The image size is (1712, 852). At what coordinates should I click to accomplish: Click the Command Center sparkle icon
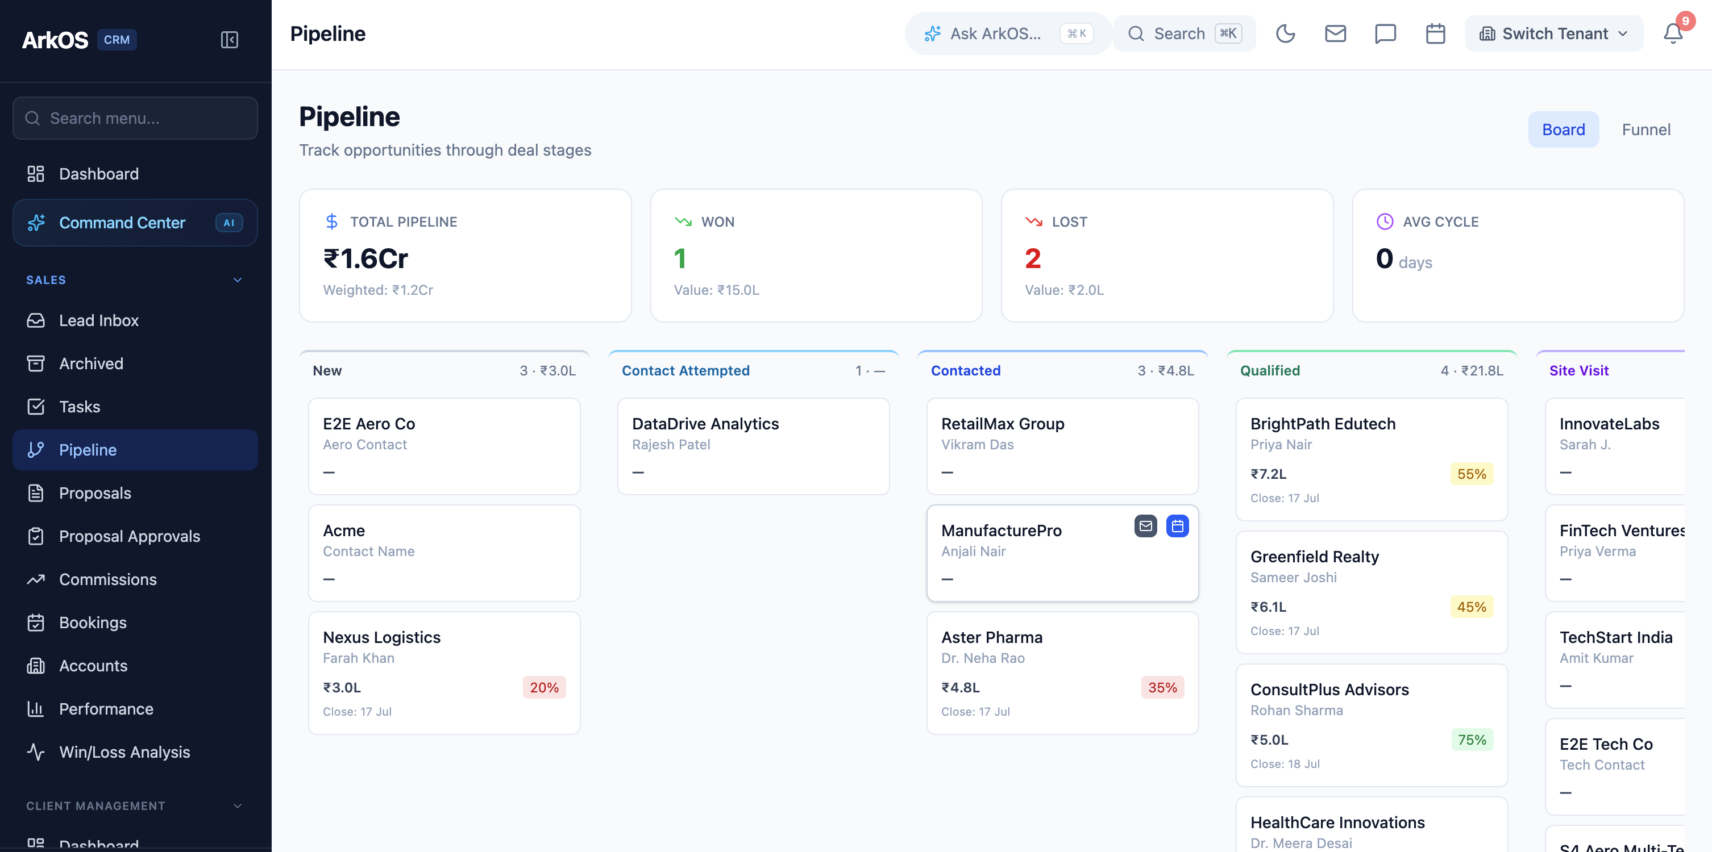36,223
